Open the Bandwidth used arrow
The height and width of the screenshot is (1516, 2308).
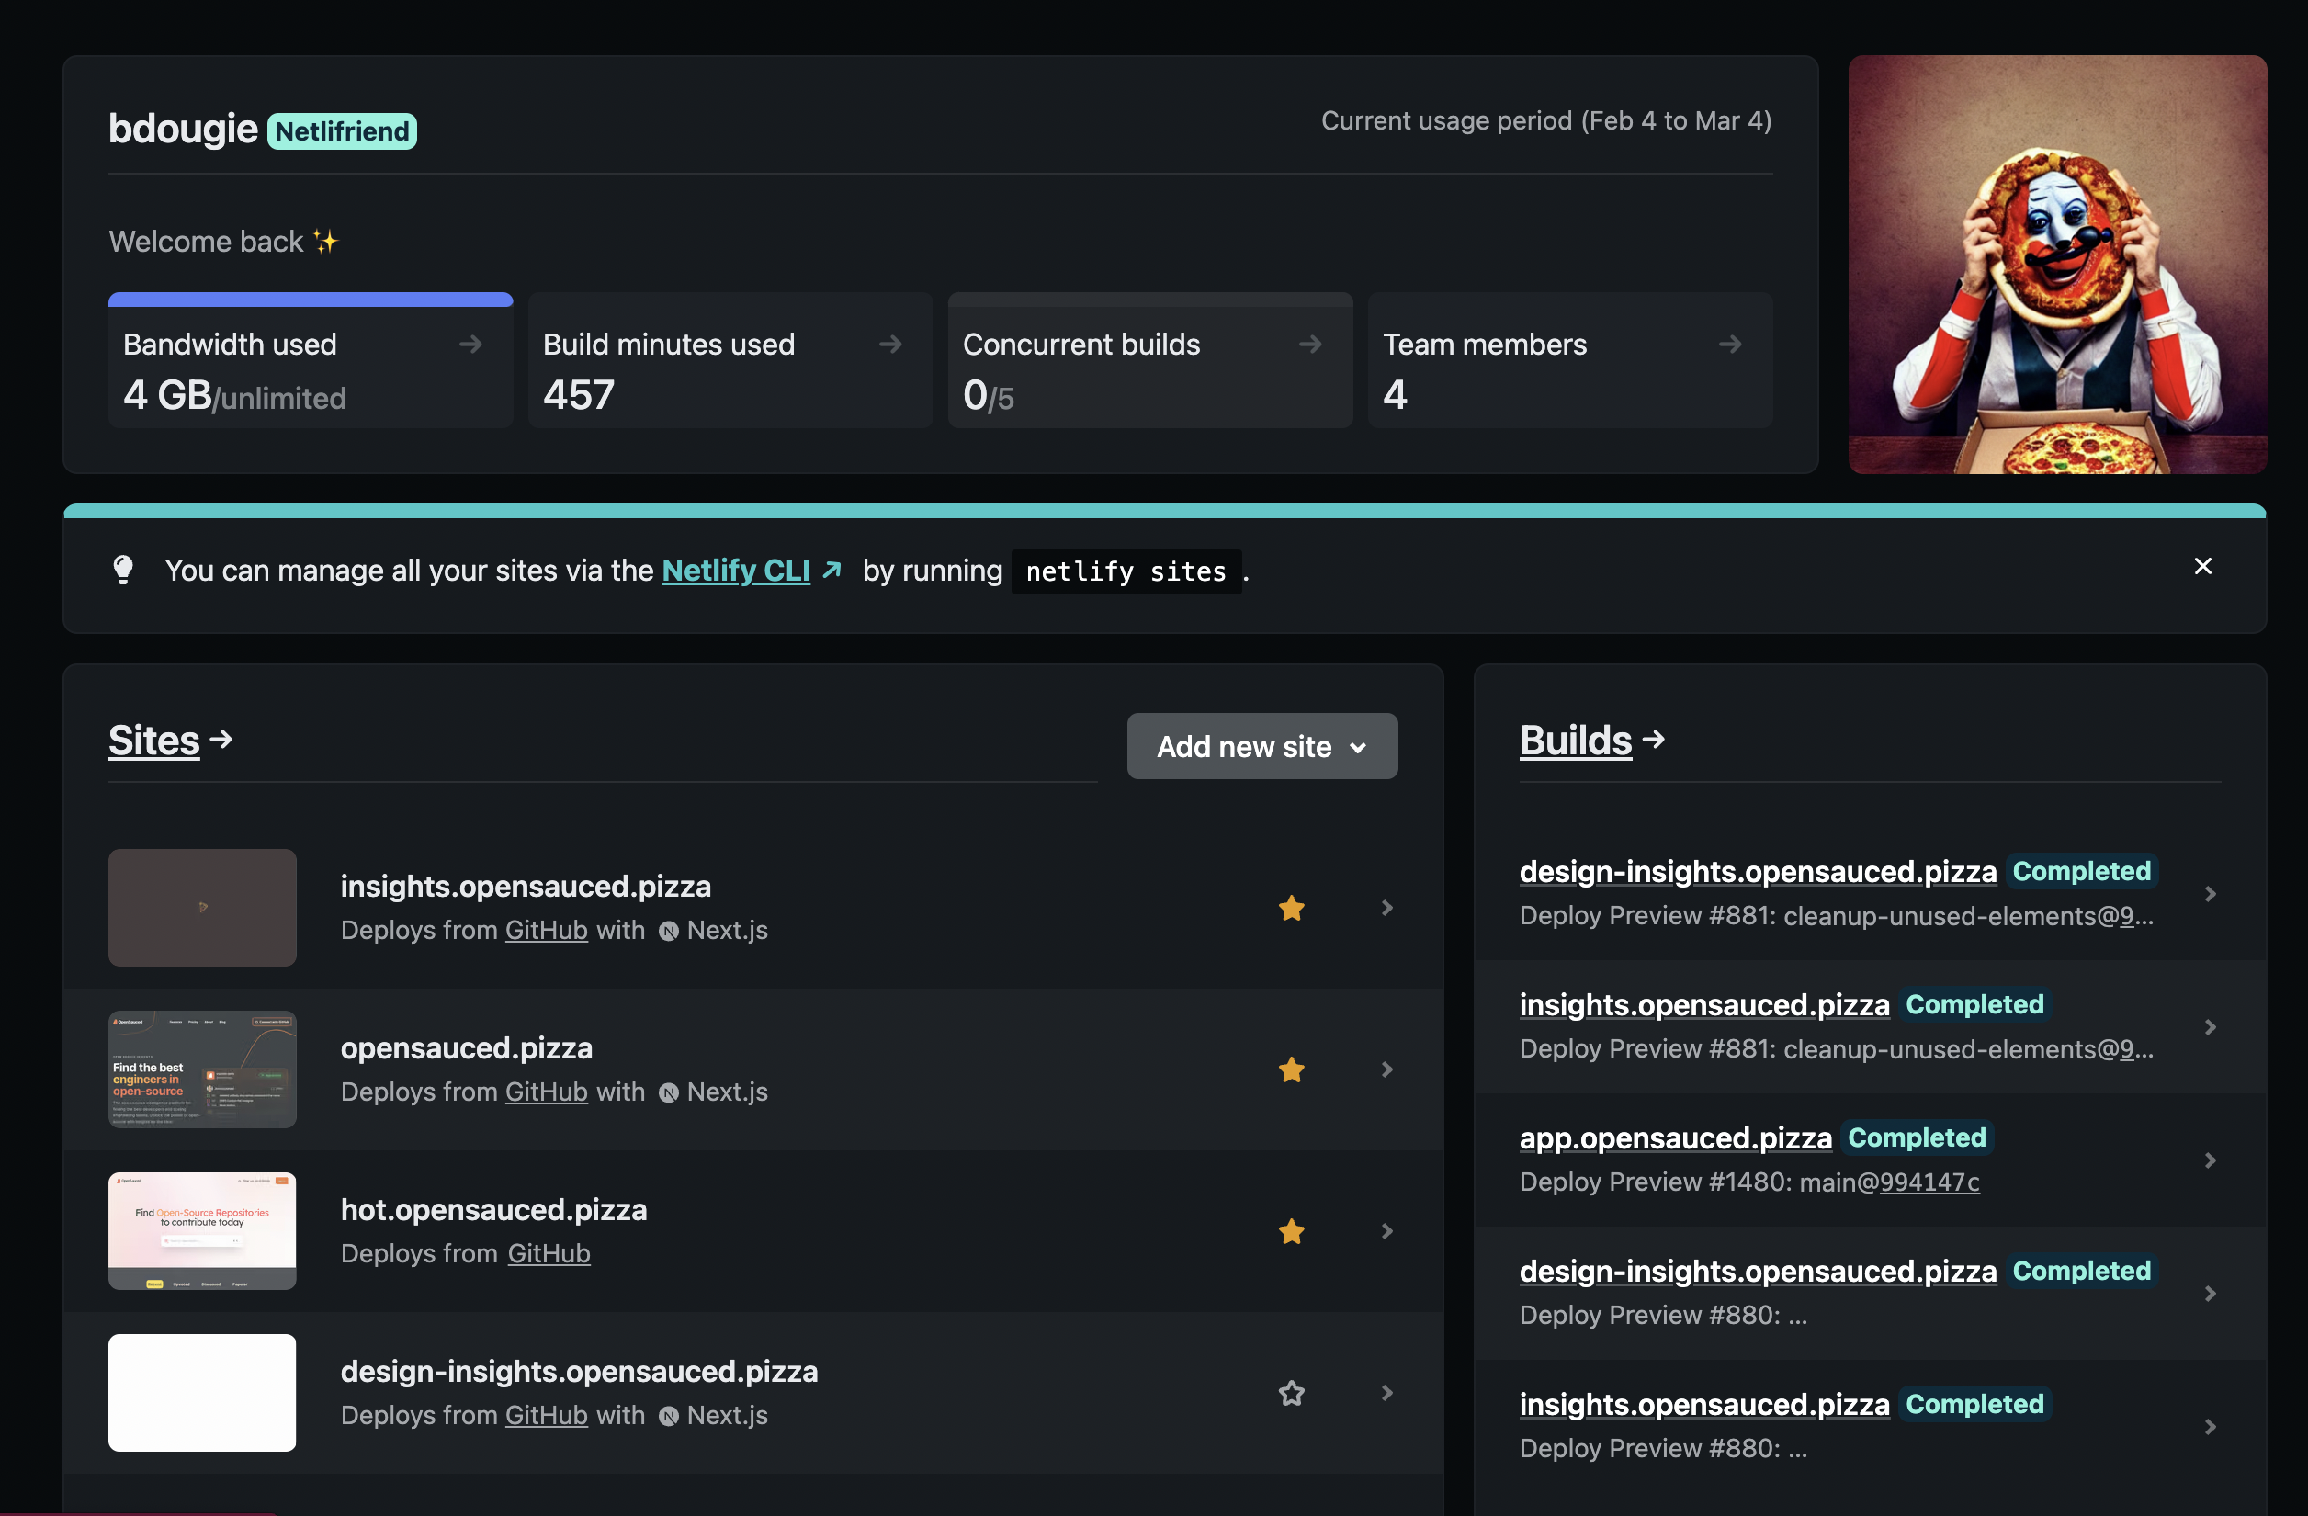pyautogui.click(x=470, y=345)
